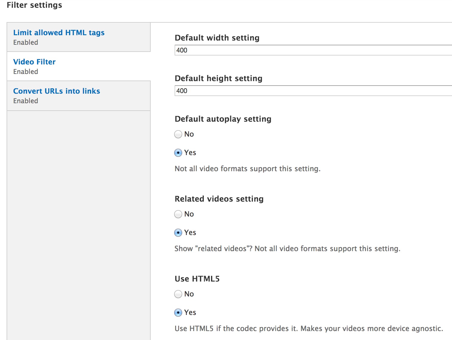Open the "Limit allowed HTML tags" filter link
The image size is (452, 340).
coord(59,33)
